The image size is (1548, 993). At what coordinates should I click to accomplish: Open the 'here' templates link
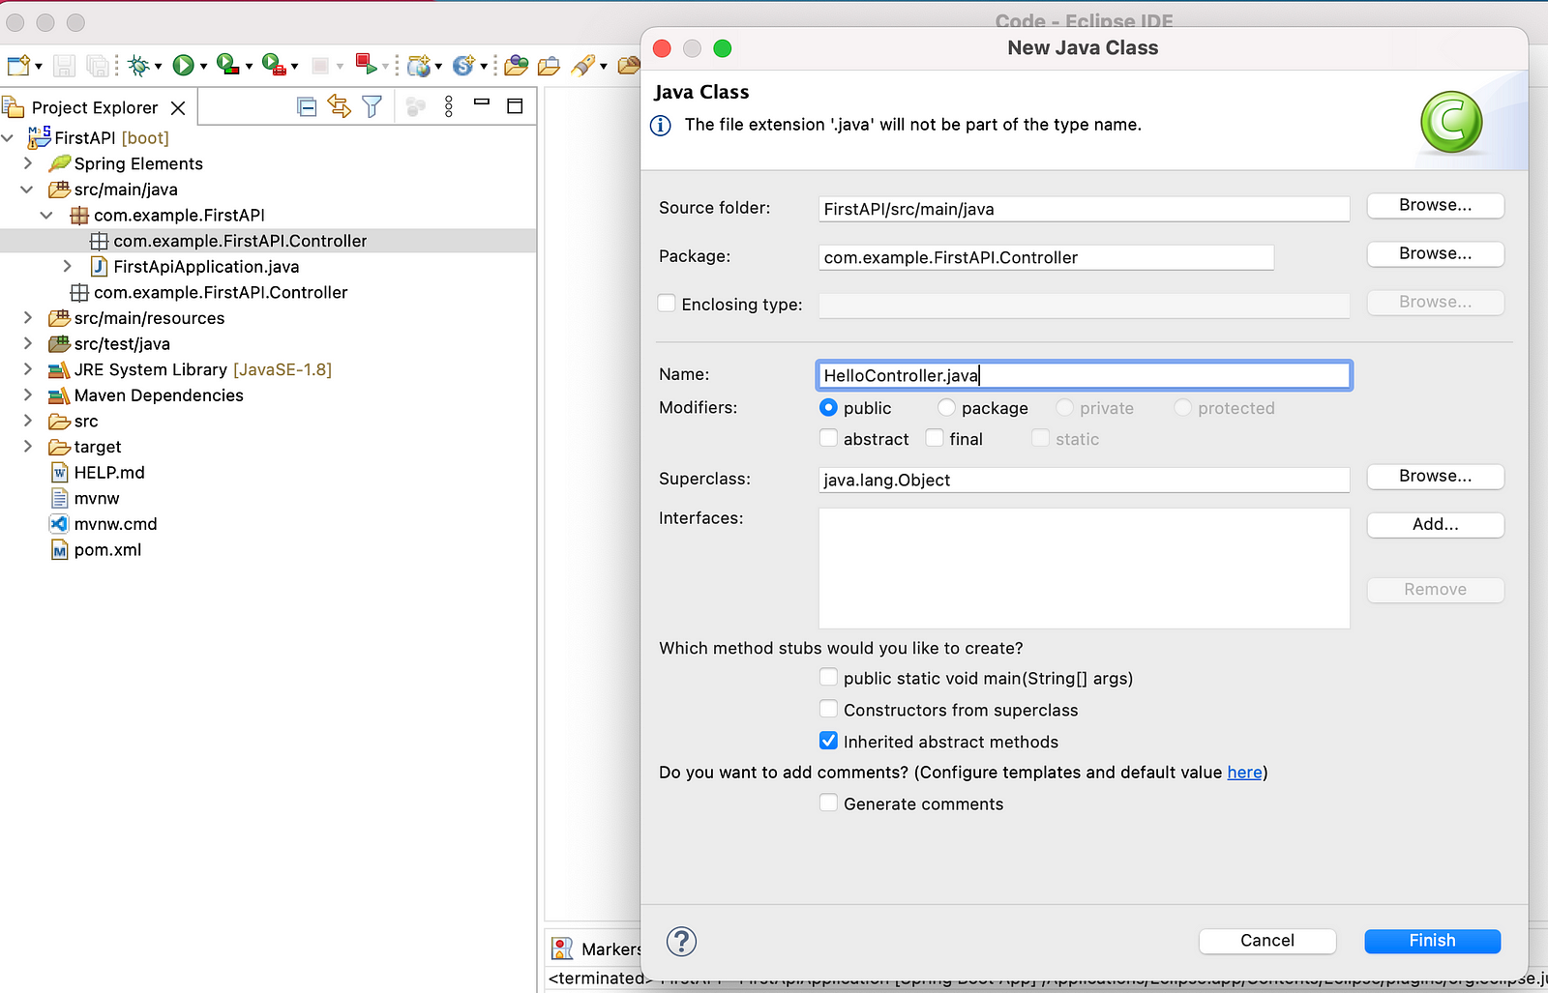(1244, 772)
